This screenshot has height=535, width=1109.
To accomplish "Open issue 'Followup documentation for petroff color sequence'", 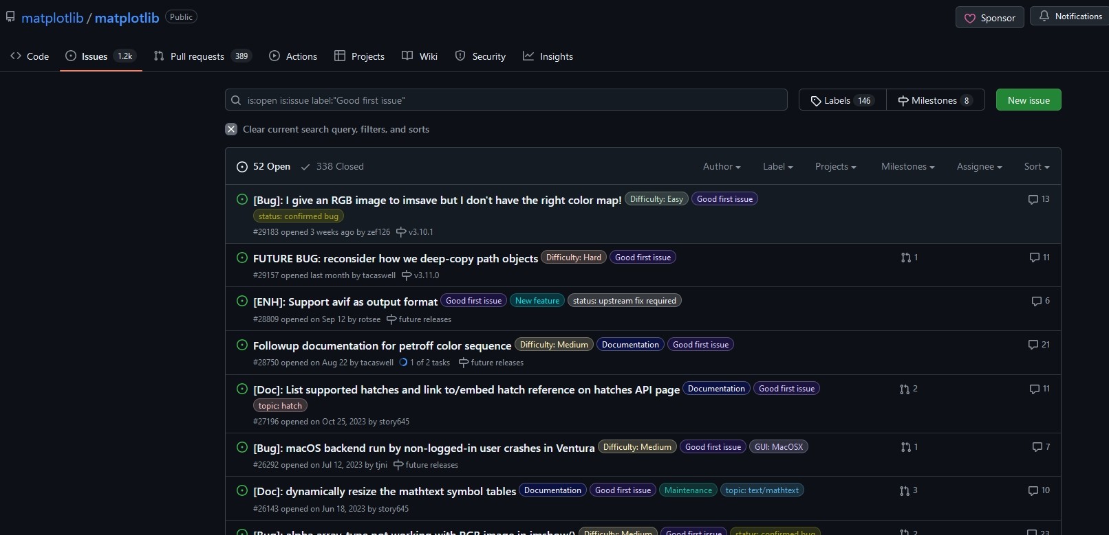I will click(382, 345).
